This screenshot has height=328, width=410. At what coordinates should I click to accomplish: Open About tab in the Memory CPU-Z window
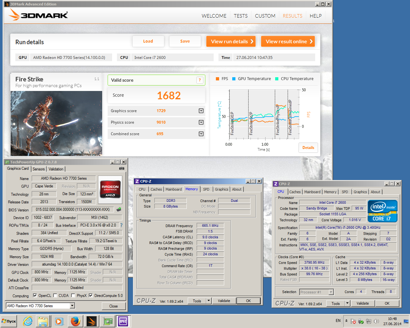point(237,189)
